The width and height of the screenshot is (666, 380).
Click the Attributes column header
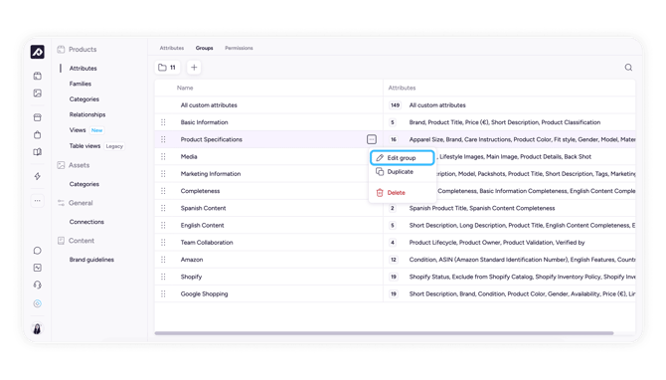[x=402, y=88]
